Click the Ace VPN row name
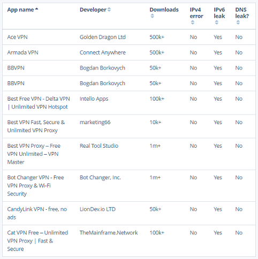 [17, 37]
